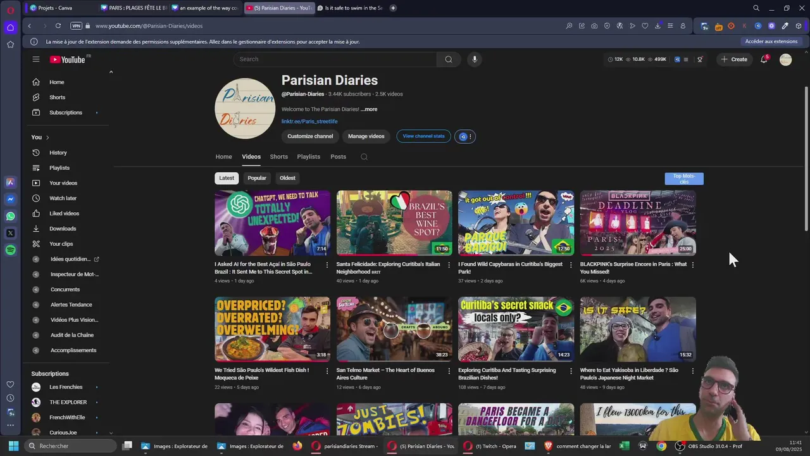The height and width of the screenshot is (456, 810).
Task: Reload the page
Action: click(58, 26)
